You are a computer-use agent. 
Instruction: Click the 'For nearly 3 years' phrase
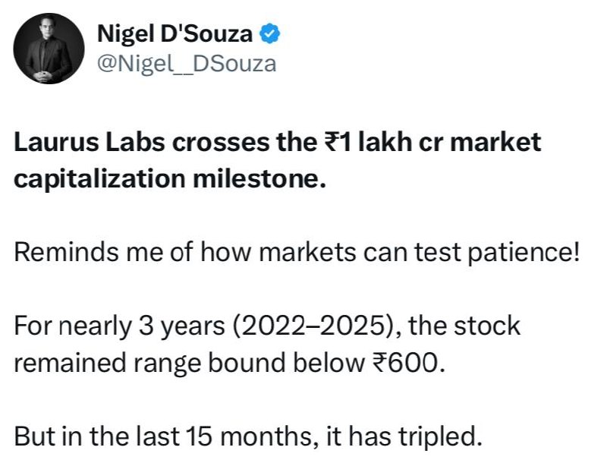119,326
